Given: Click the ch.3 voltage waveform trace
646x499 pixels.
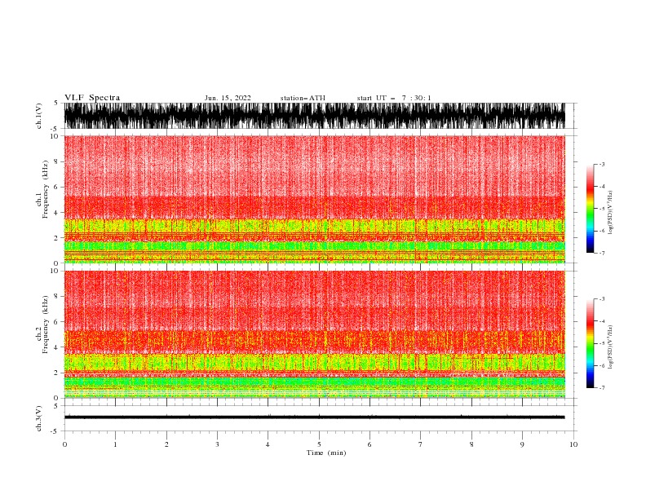Looking at the screenshot, I should coord(314,417).
